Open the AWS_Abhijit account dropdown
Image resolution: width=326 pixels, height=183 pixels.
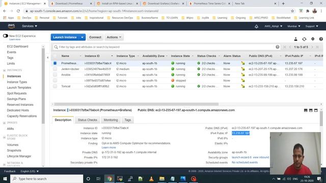click(x=273, y=26)
